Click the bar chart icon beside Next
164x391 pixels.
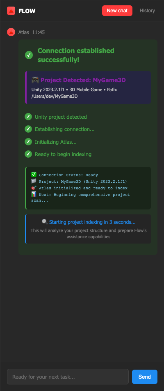pyautogui.click(x=34, y=194)
